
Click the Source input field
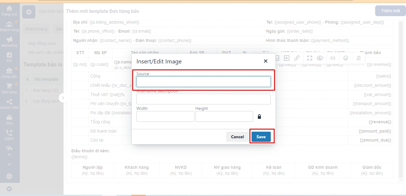pos(204,82)
